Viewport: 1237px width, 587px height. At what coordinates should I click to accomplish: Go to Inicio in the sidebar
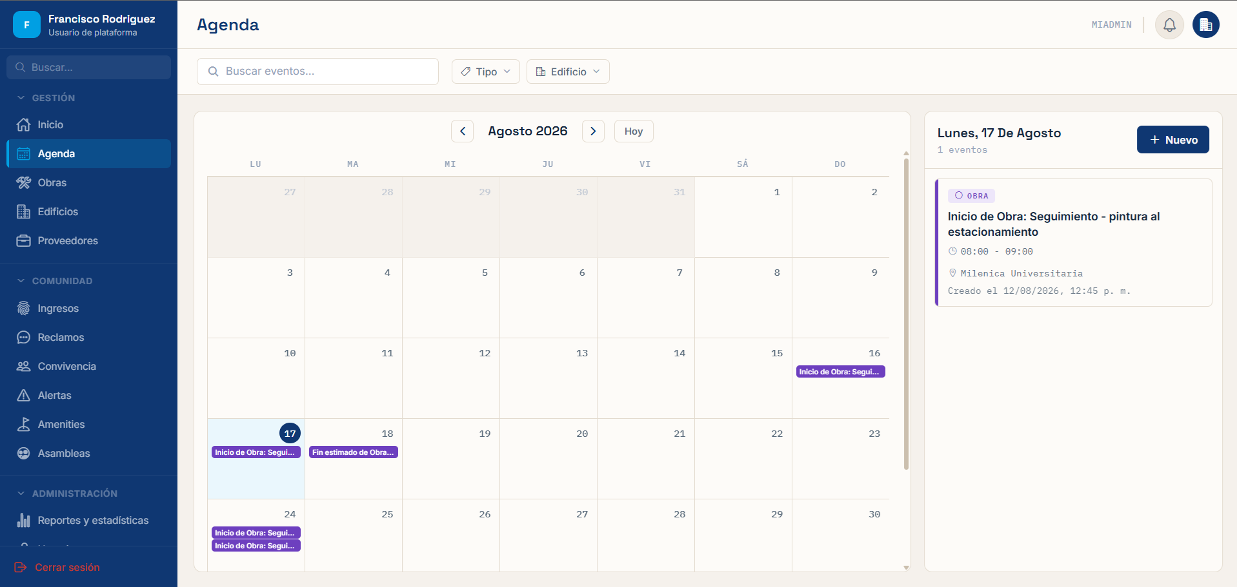click(88, 124)
